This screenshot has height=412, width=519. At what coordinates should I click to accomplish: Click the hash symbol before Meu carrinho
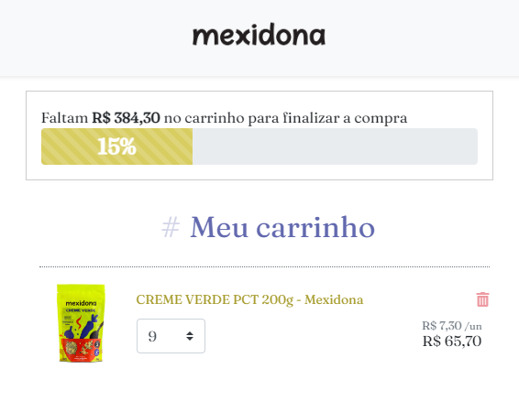171,227
